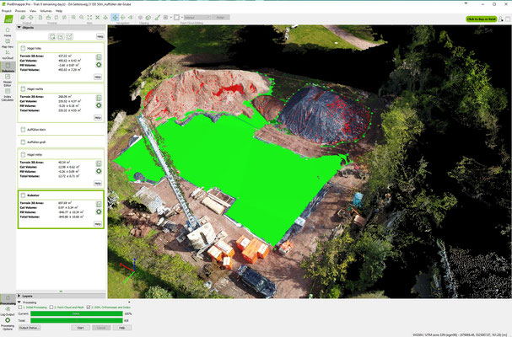The image size is (512, 337).
Task: Open the Home view in sidebar
Action: (8, 32)
